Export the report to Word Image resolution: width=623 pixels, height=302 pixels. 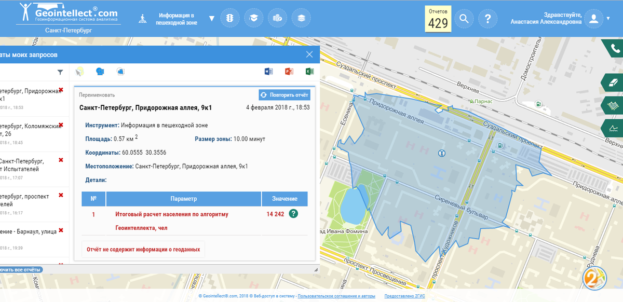(x=269, y=71)
